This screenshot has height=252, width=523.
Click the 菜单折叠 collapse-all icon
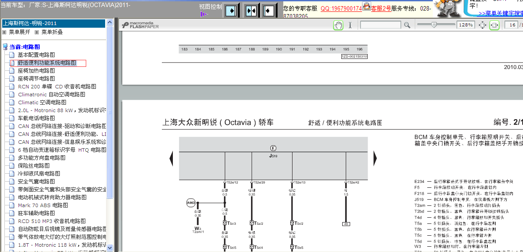37,33
